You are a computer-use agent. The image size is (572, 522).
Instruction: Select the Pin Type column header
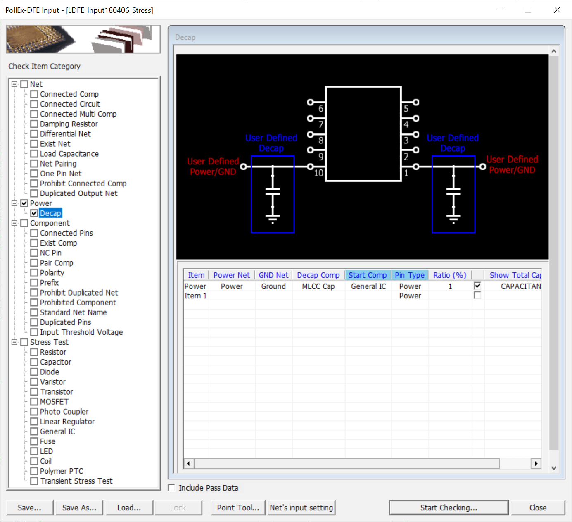coord(409,275)
